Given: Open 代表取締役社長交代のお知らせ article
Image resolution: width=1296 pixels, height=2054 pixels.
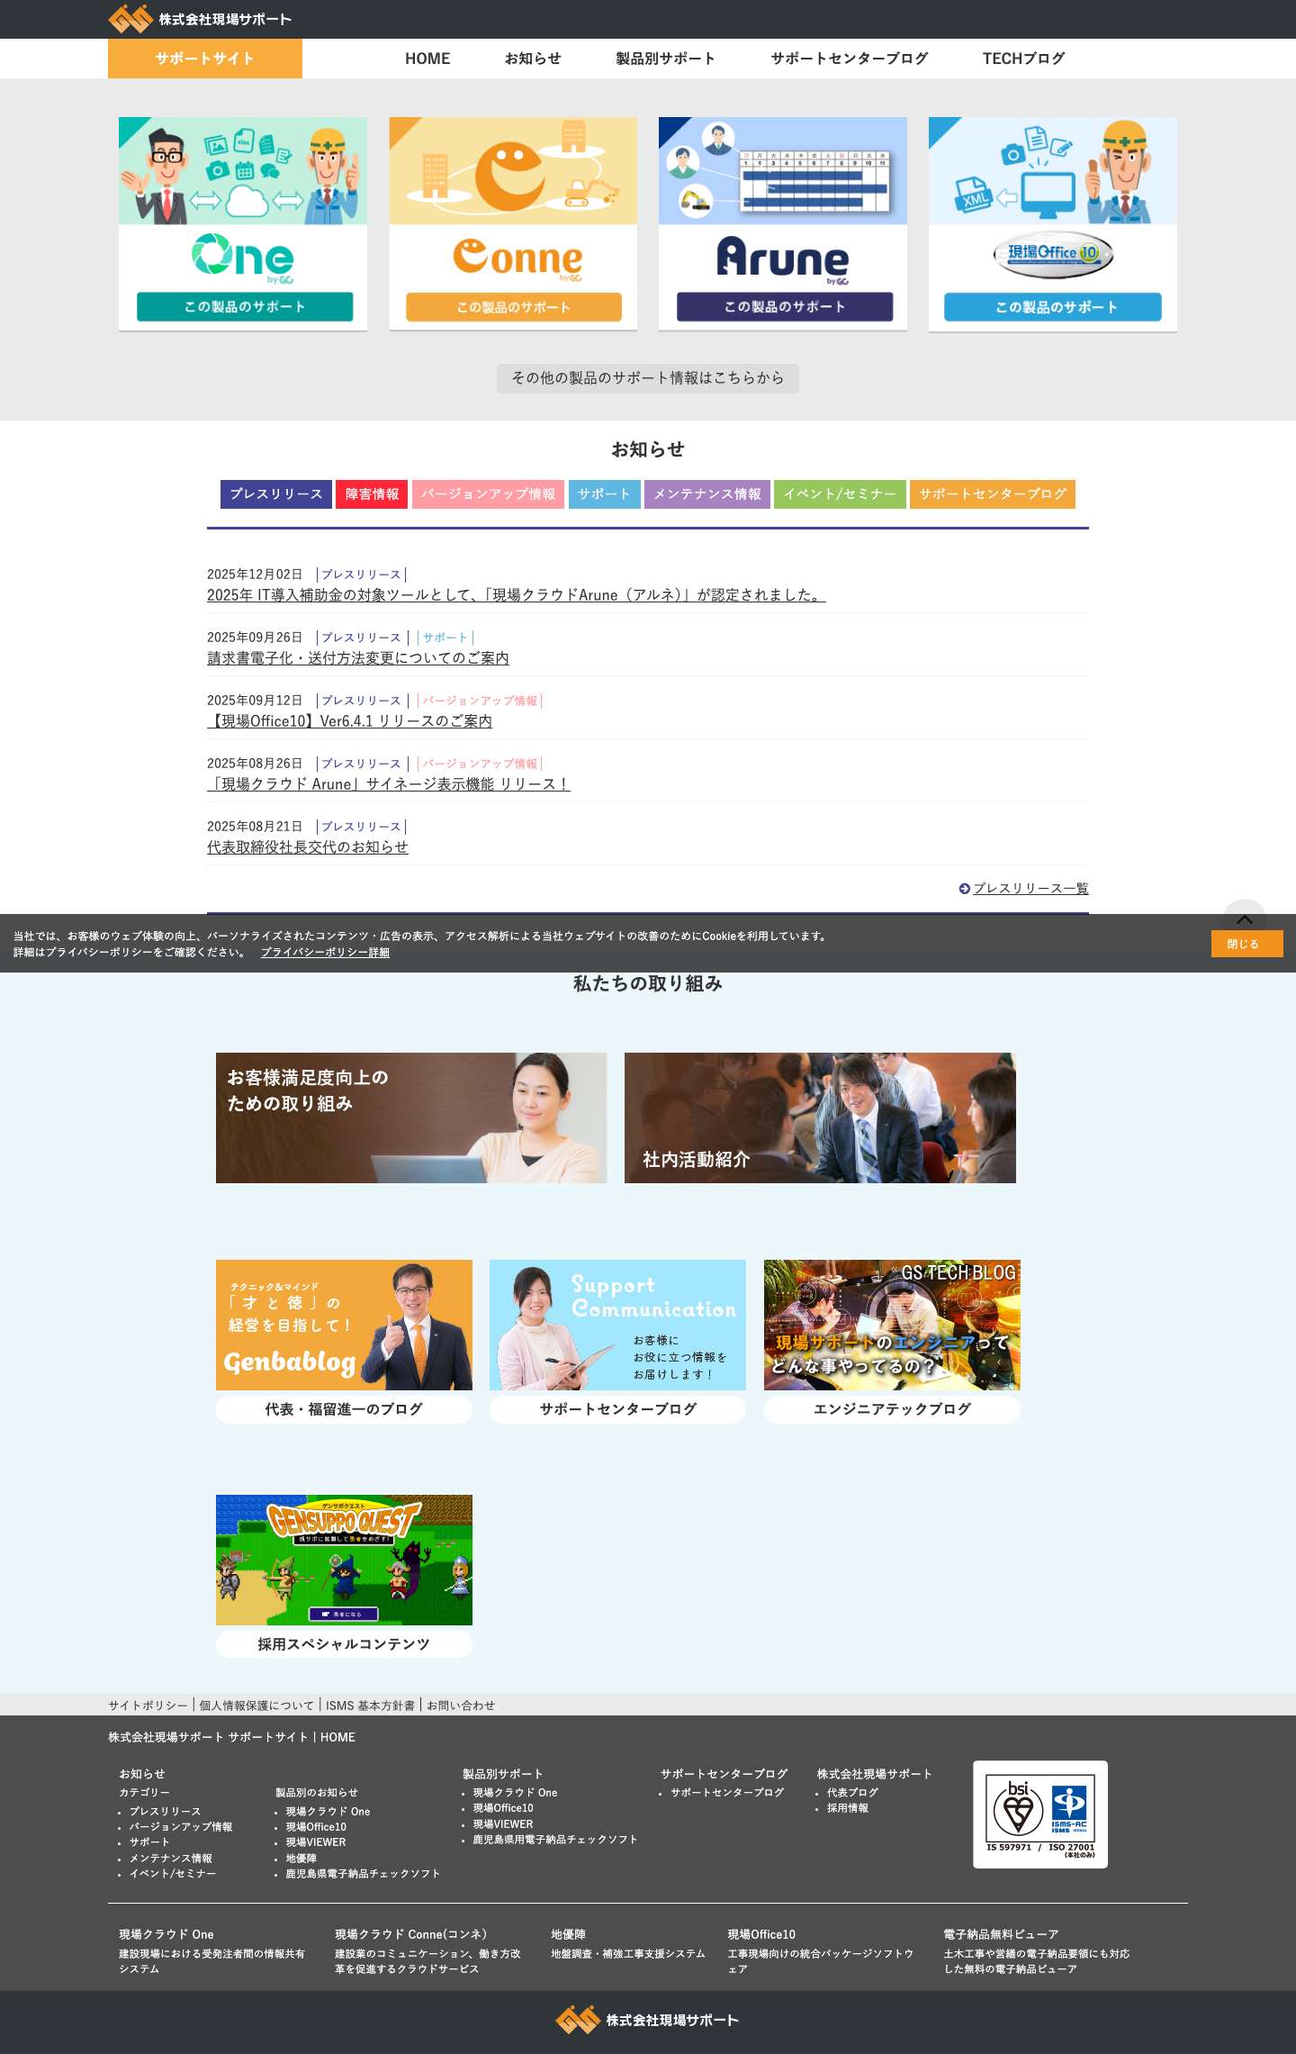Looking at the screenshot, I should click(x=308, y=847).
